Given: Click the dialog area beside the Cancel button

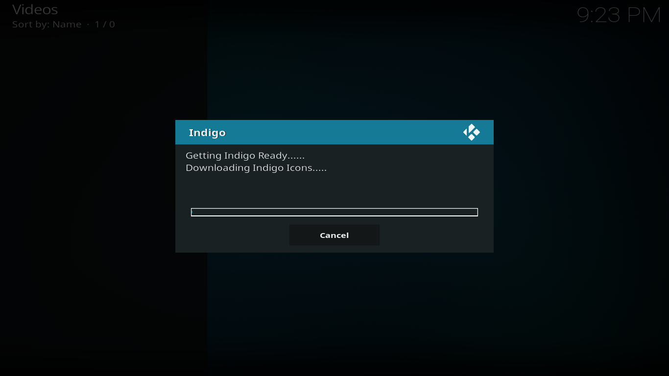Looking at the screenshot, I should 436,235.
